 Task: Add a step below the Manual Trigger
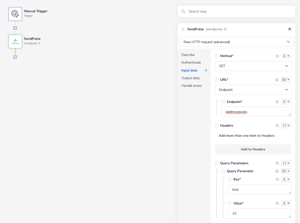pyautogui.click(x=15, y=28)
